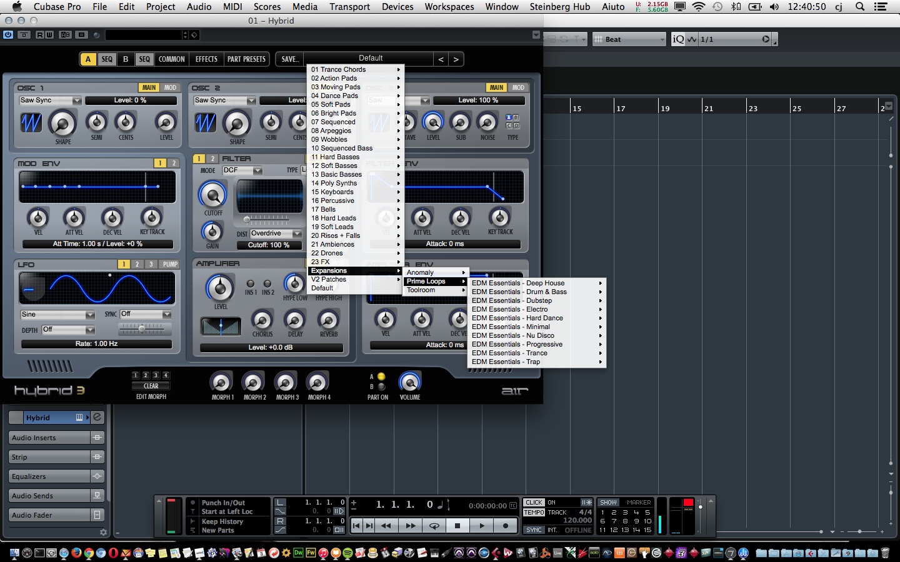Activate the Cycle loop button in the transport
The image size is (900, 562).
point(434,526)
